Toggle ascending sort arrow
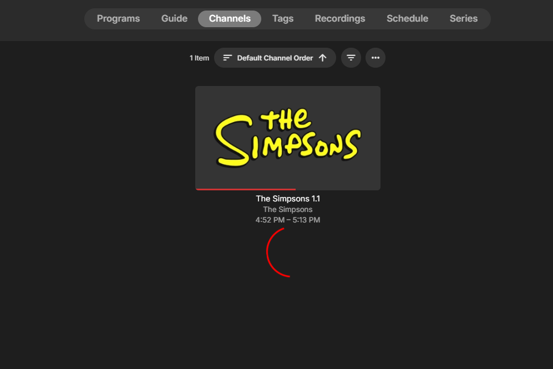Screen dimensions: 553x369 (x=322, y=58)
